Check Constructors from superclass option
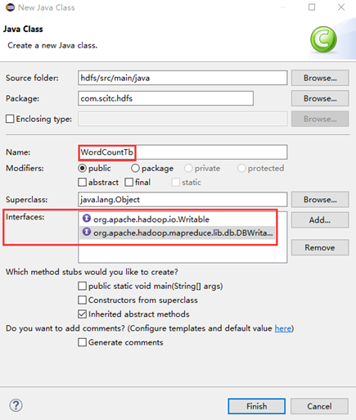The height and width of the screenshot is (420, 356). coord(82,300)
